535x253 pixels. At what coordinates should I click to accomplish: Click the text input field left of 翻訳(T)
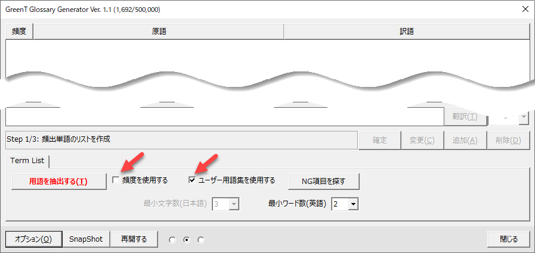click(224, 117)
